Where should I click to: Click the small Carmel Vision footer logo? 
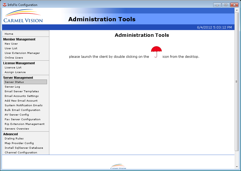[118, 167]
